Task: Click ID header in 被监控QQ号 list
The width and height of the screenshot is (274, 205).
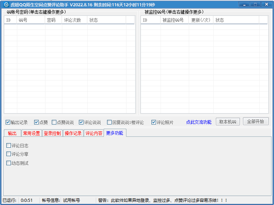Action: click(x=151, y=20)
